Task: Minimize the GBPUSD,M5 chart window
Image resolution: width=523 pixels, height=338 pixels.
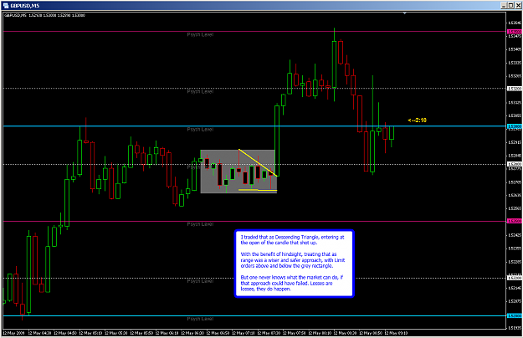Action: pyautogui.click(x=504, y=5)
